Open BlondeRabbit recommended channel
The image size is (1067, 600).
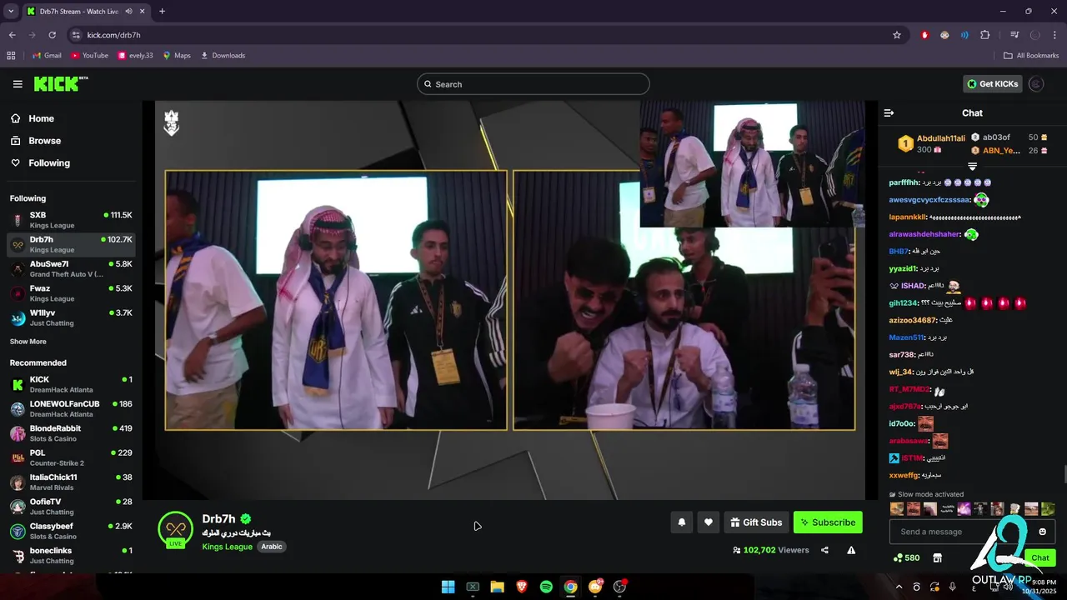coord(71,432)
